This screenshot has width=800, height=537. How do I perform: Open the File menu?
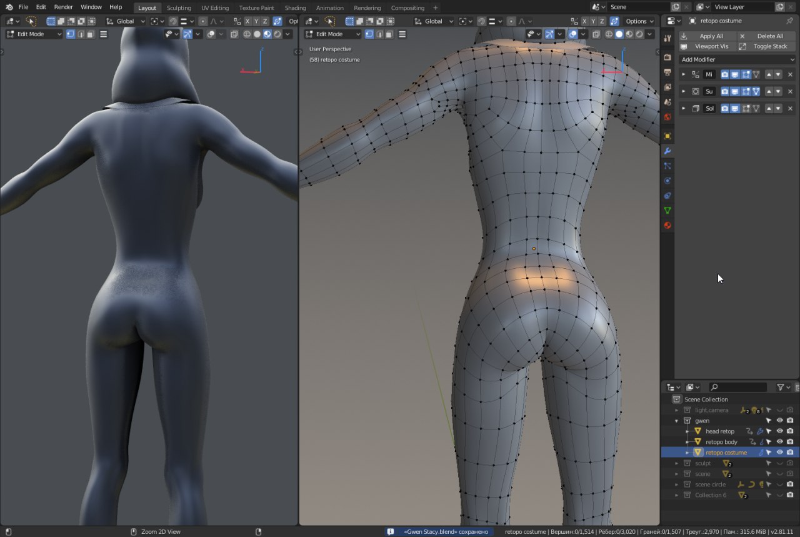click(23, 7)
